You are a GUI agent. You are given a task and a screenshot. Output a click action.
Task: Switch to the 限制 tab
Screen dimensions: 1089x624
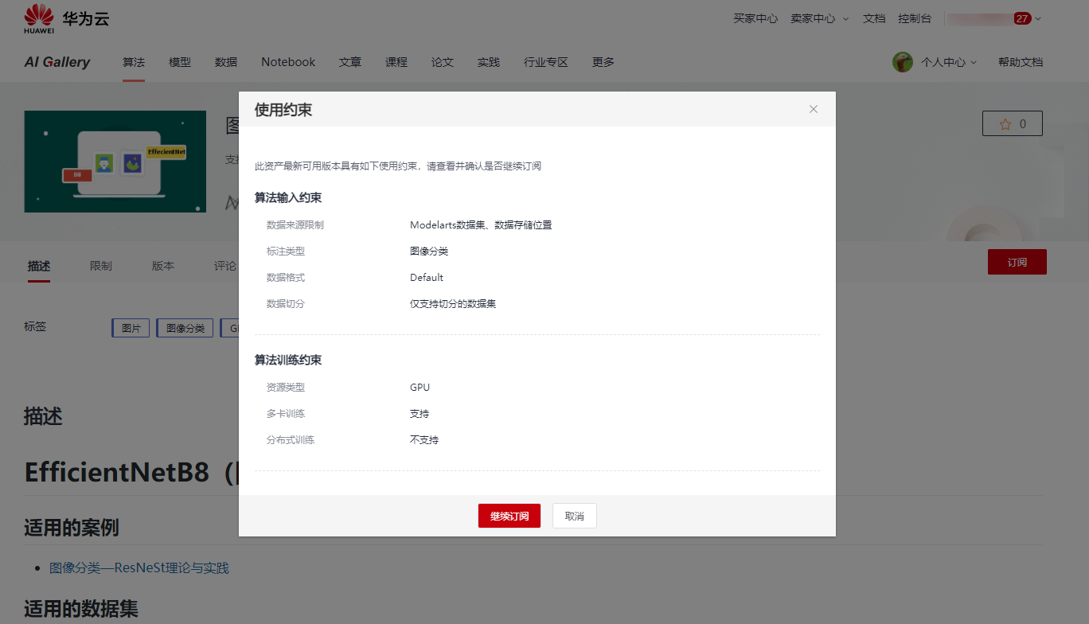[101, 266]
